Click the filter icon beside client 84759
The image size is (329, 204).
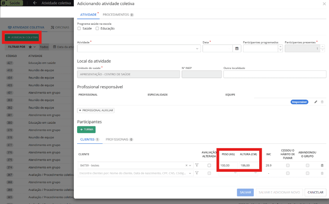pos(197,165)
